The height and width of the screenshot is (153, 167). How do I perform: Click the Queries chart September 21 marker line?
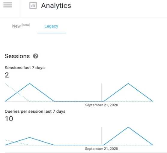(102, 136)
